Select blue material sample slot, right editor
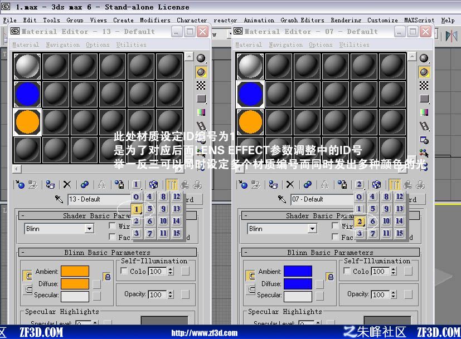461x339 pixels. [x=250, y=94]
